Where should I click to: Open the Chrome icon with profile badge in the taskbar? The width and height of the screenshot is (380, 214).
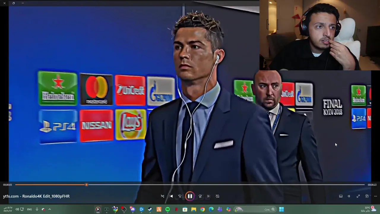point(115,209)
